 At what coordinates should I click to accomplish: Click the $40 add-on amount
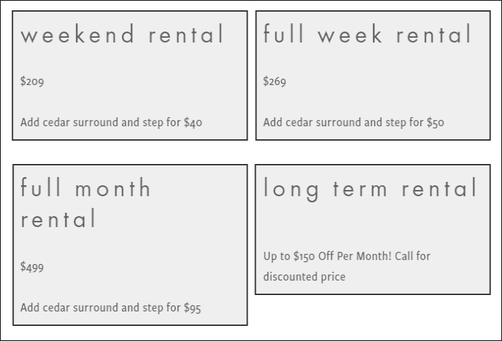click(x=193, y=123)
